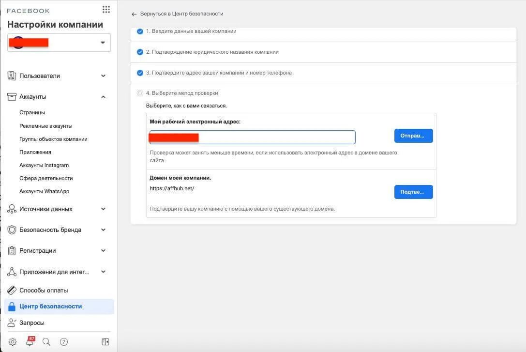Image resolution: width=526 pixels, height=352 pixels.
Task: Click the FACEBOOK logo text
Action: click(28, 11)
